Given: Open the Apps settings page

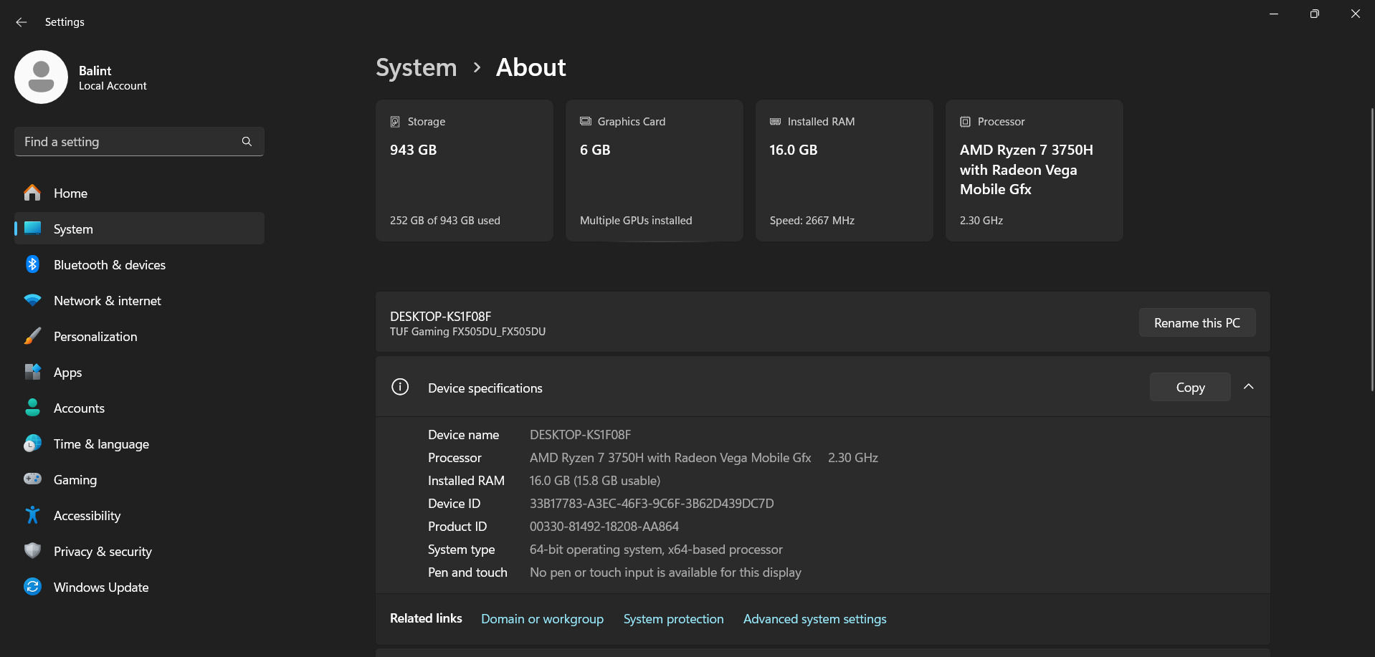Looking at the screenshot, I should click(x=139, y=372).
